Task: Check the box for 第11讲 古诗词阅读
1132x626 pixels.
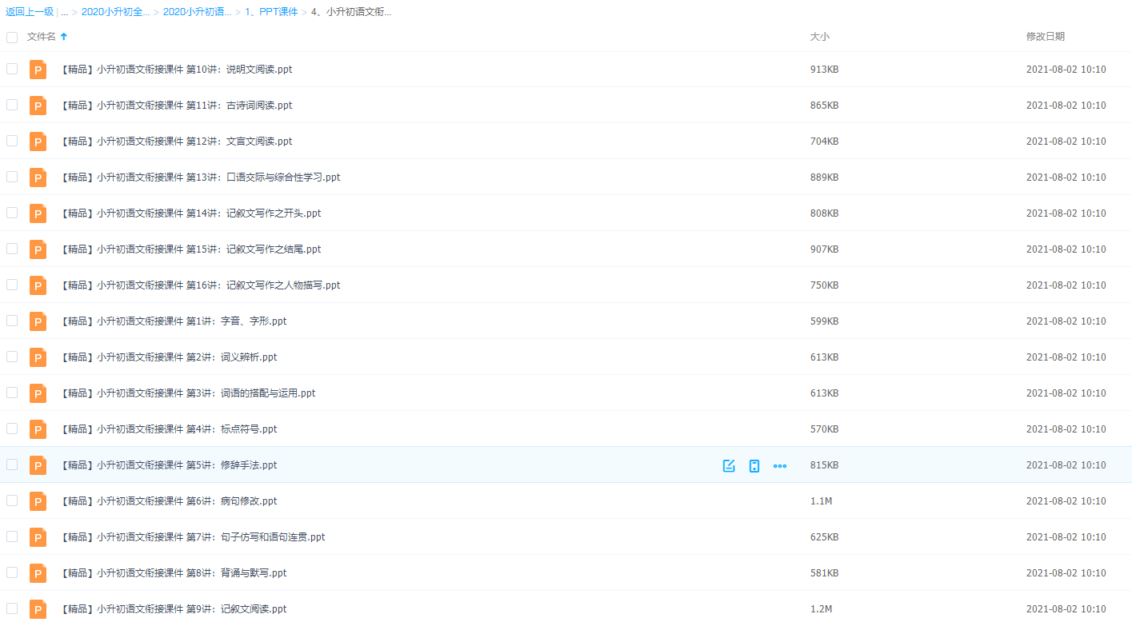Action: click(x=12, y=105)
